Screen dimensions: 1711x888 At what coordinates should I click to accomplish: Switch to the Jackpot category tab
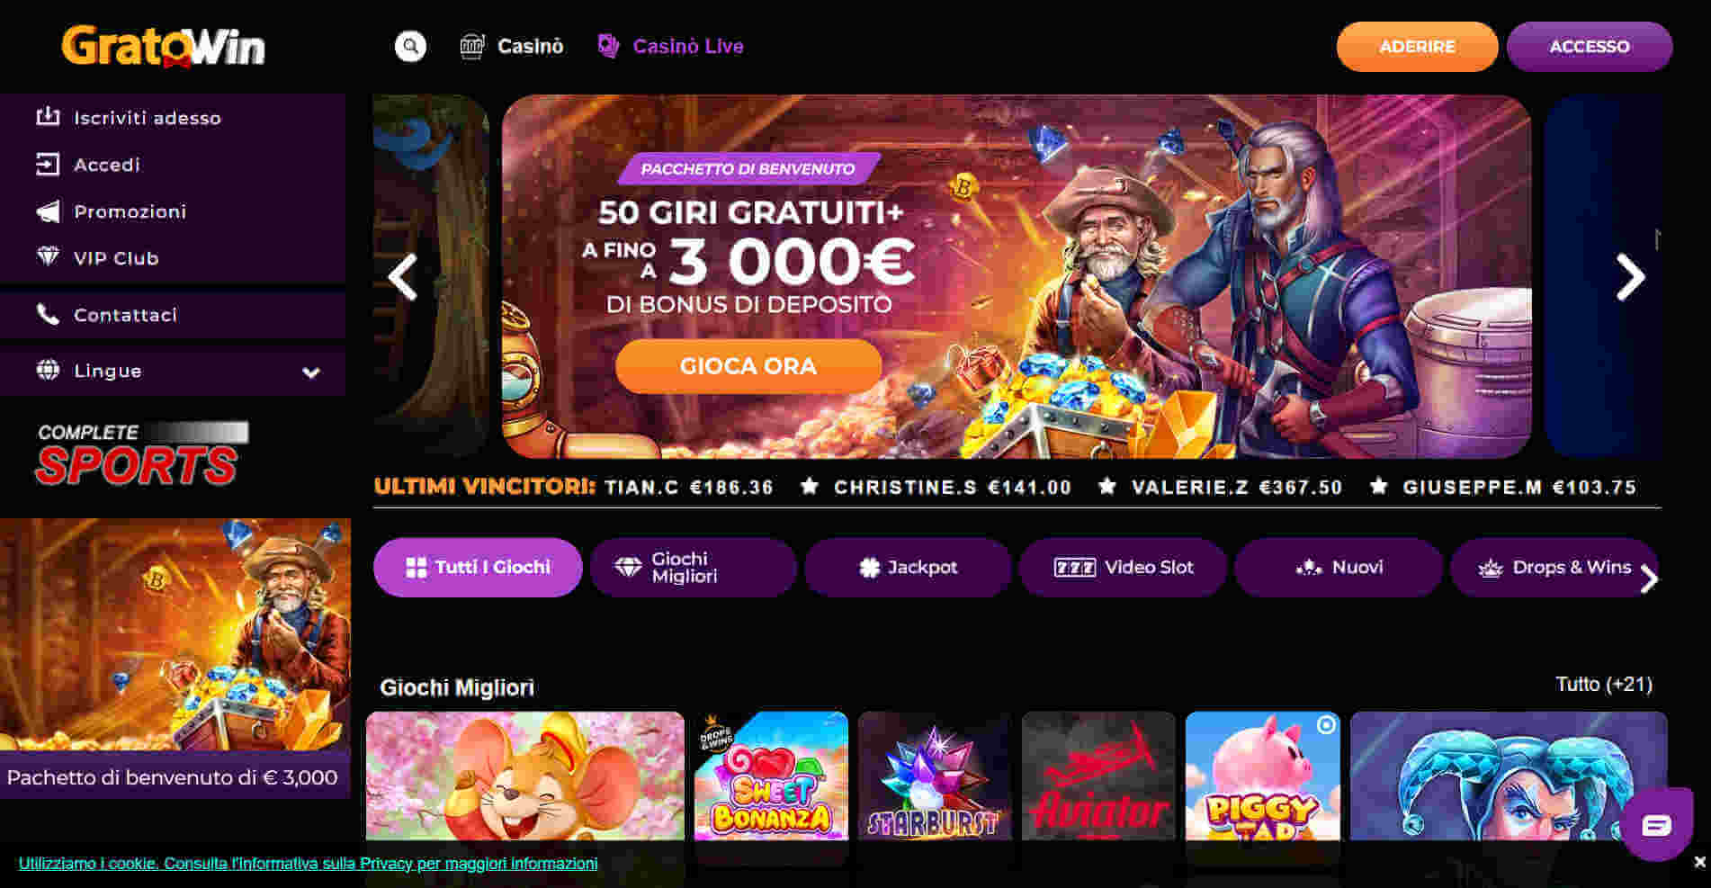coord(908,567)
